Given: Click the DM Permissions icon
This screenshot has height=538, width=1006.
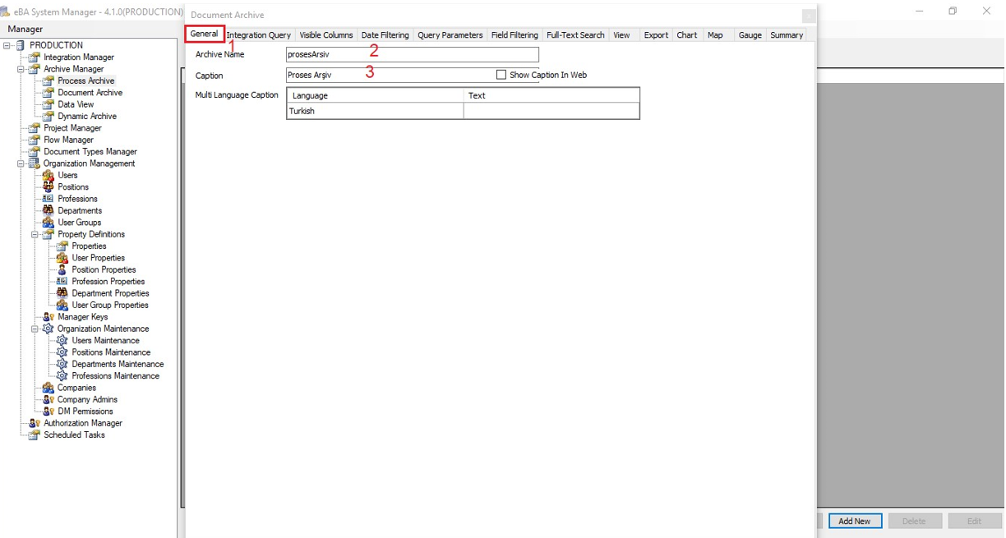Looking at the screenshot, I should [48, 412].
